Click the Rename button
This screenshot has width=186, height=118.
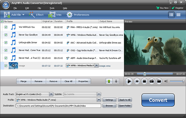pos(38,81)
